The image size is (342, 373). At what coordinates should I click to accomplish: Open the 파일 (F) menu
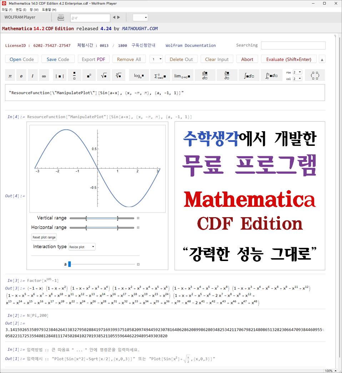tap(7, 10)
